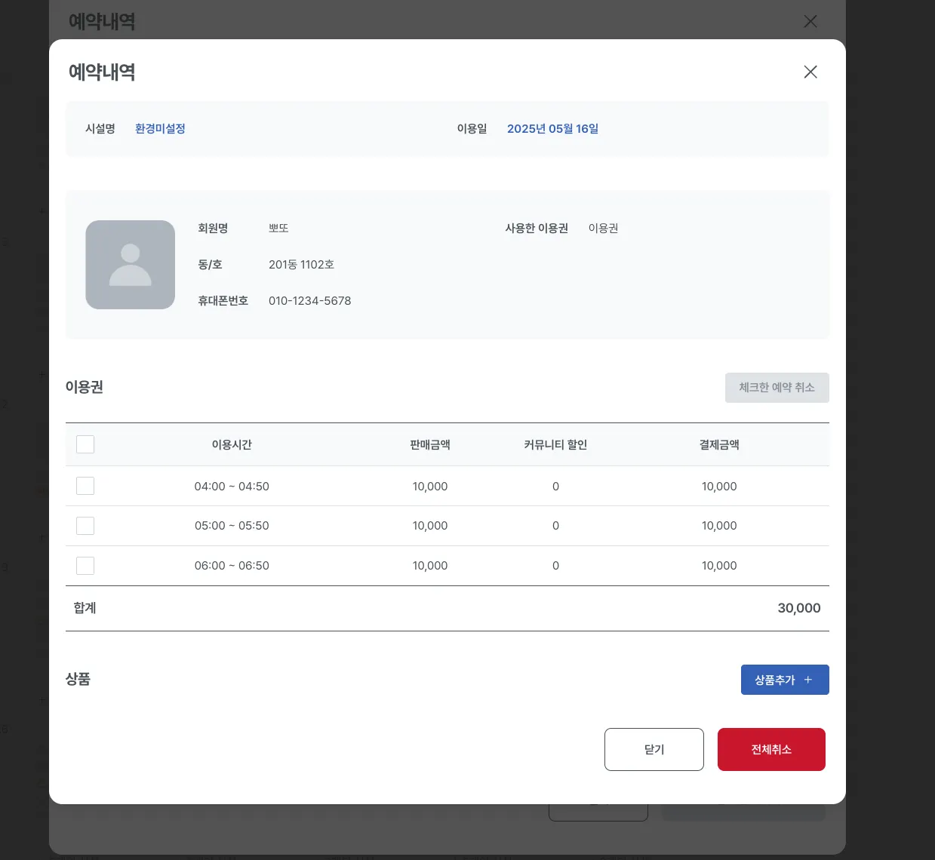
Task: Toggle the select-all checkbox in table header
Action: [x=85, y=444]
